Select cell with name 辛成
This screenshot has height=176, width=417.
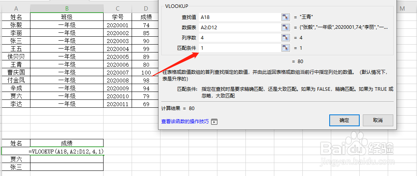point(16,88)
